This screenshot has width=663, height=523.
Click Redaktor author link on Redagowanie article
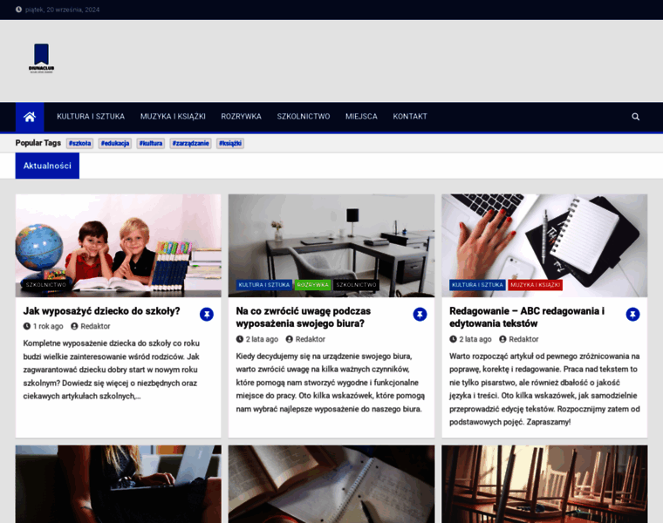[x=523, y=339]
